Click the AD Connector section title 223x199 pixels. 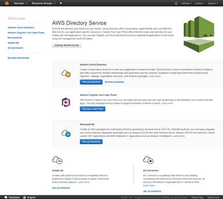[x=151, y=171]
